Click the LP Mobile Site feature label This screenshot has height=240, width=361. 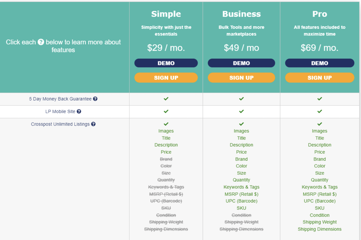pos(60,112)
